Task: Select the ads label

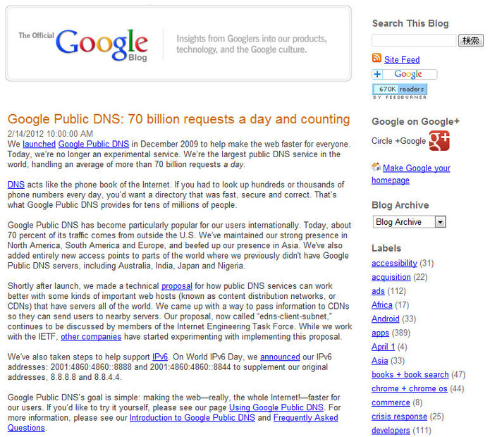Action: click(x=378, y=291)
